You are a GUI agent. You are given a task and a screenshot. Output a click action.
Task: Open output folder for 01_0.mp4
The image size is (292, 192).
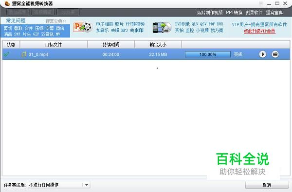275,54
